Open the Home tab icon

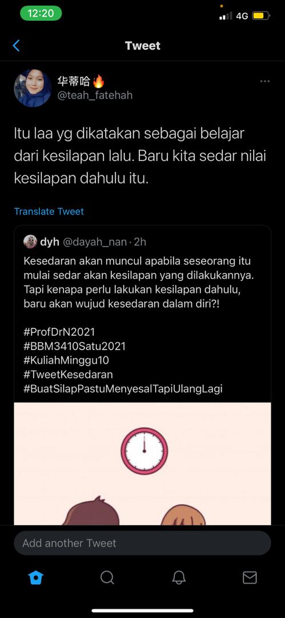[36, 577]
